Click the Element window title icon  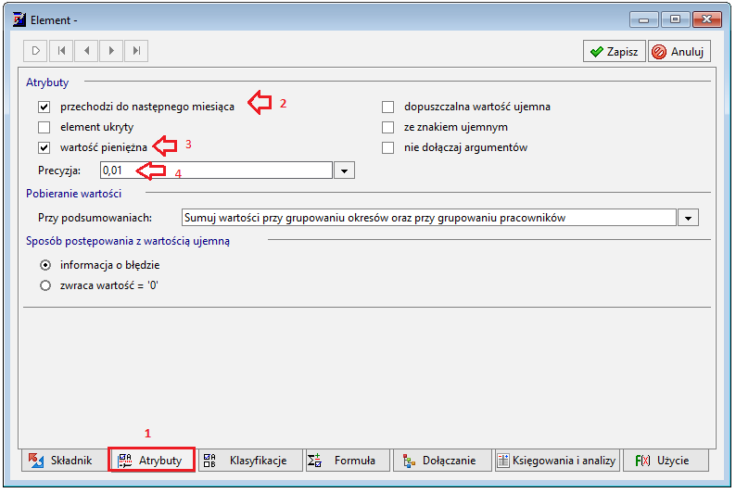click(x=19, y=19)
